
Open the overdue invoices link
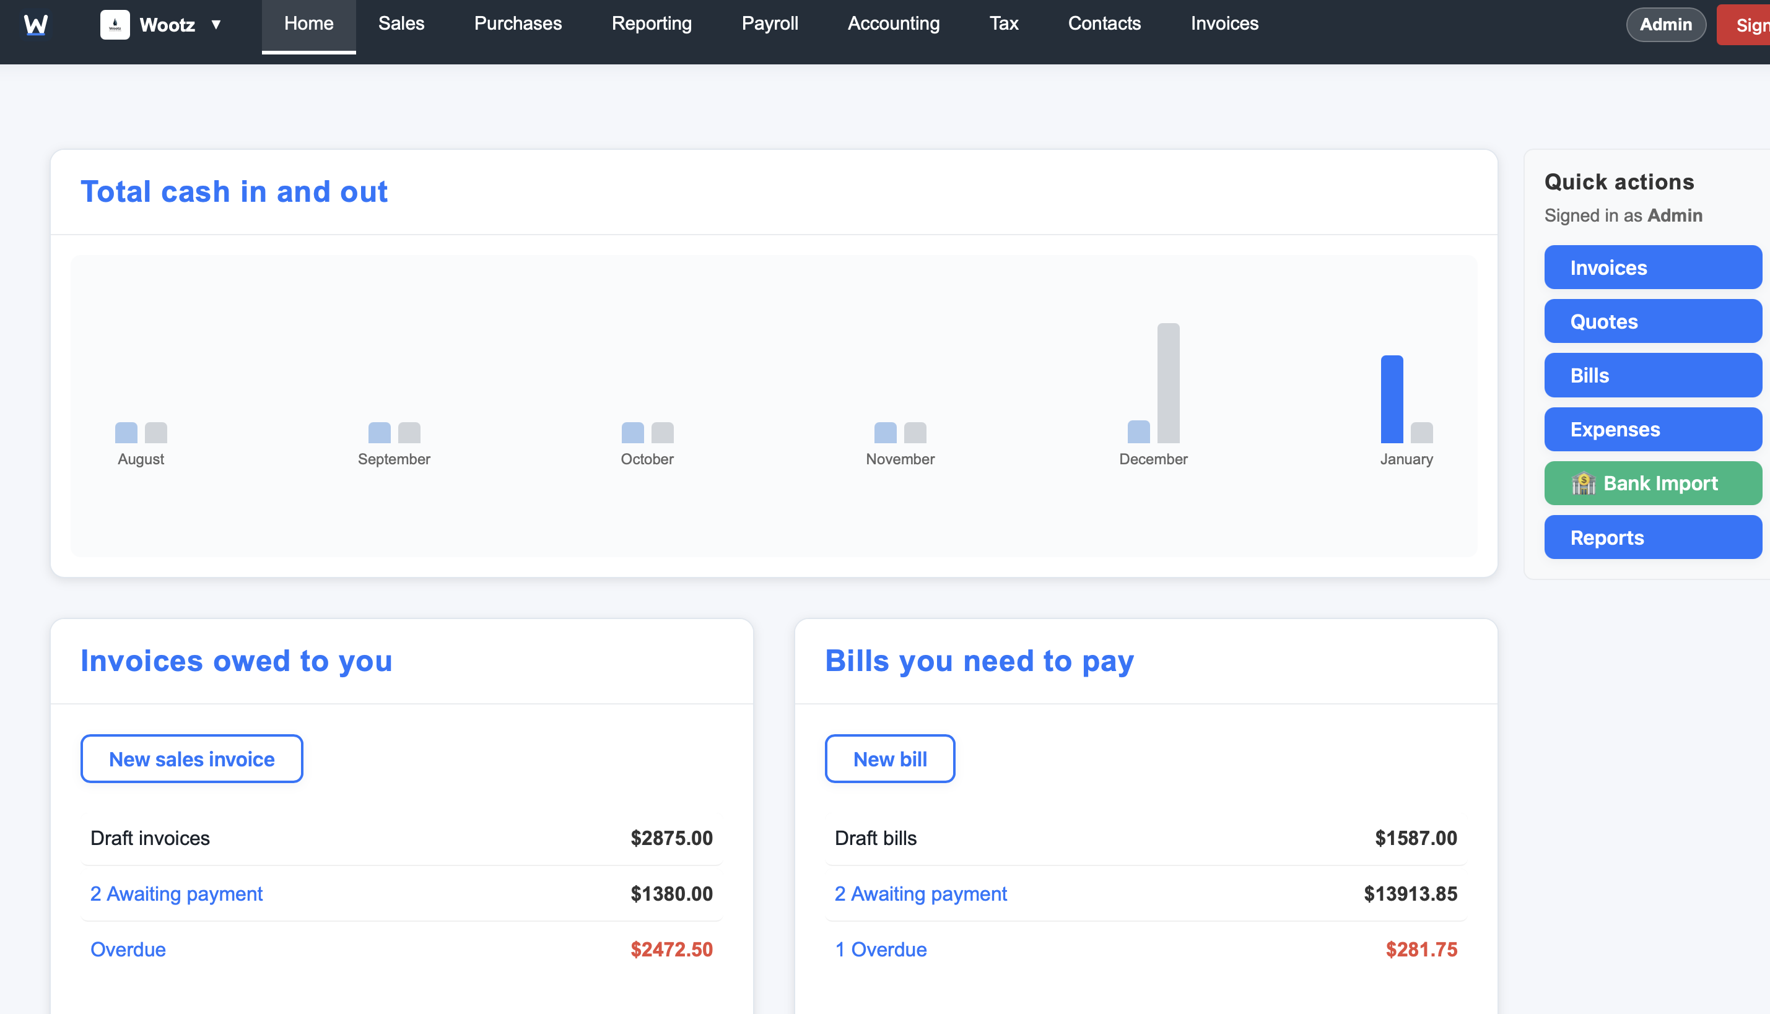128,948
